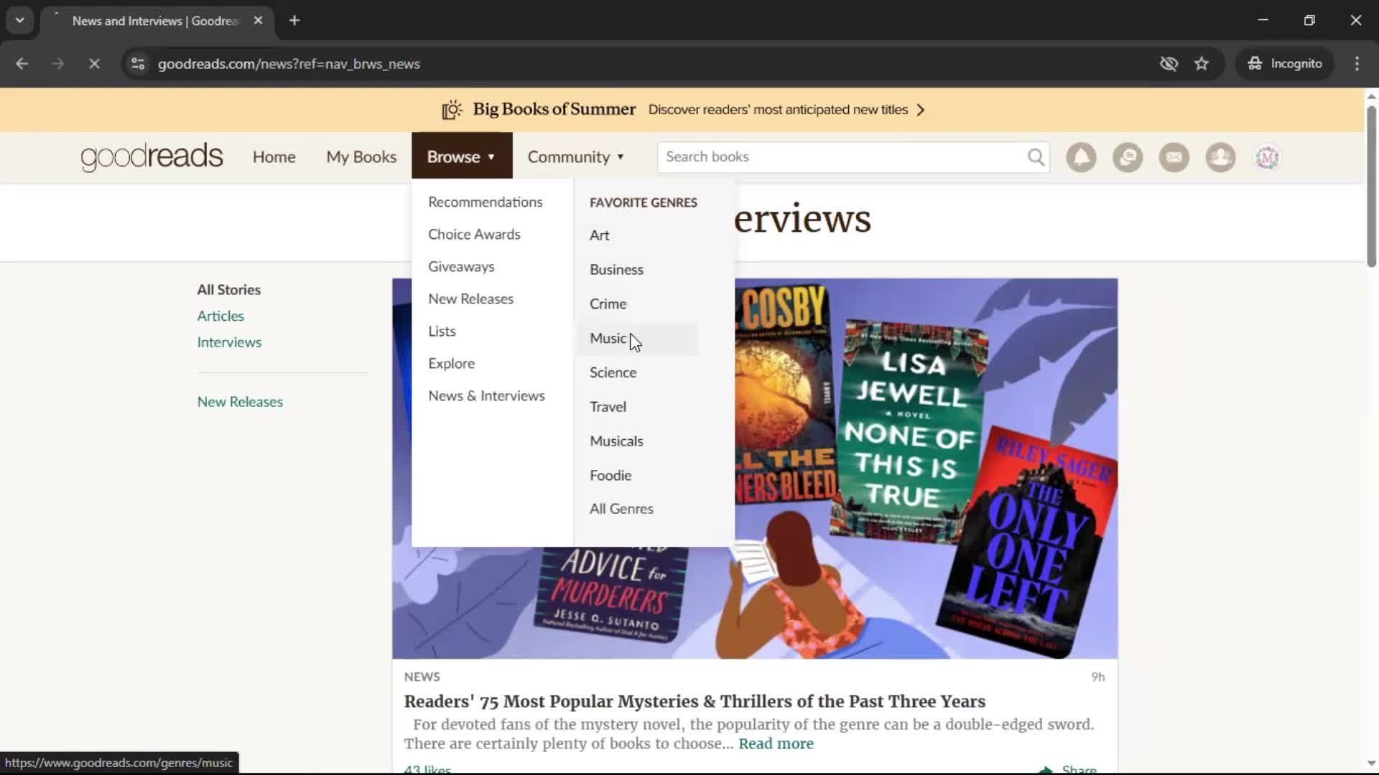This screenshot has width=1379, height=775.
Task: Click the mysteries article cover image
Action: (x=755, y=469)
